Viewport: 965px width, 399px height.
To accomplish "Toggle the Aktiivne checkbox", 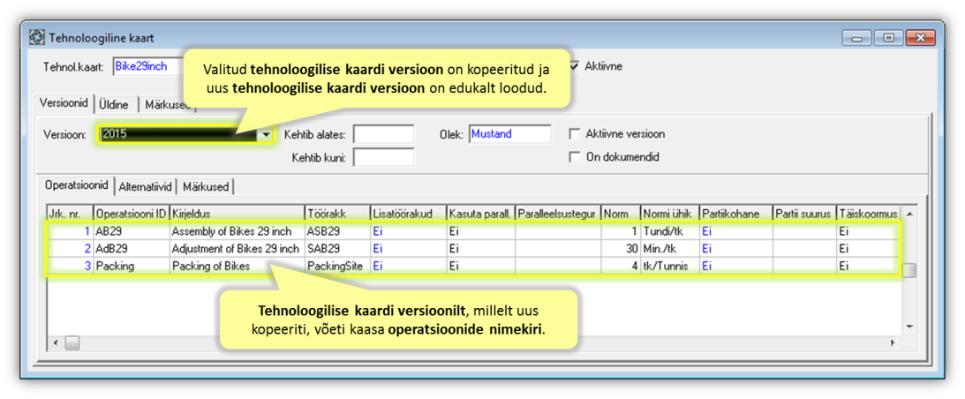I will 574,65.
